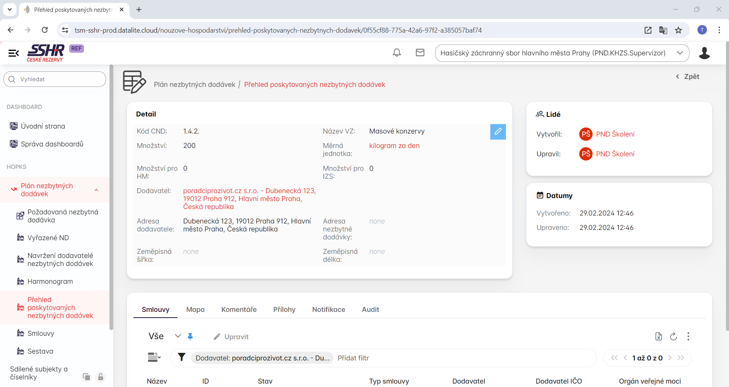Click the notifications bell icon
Image resolution: width=729 pixels, height=387 pixels.
click(x=396, y=53)
